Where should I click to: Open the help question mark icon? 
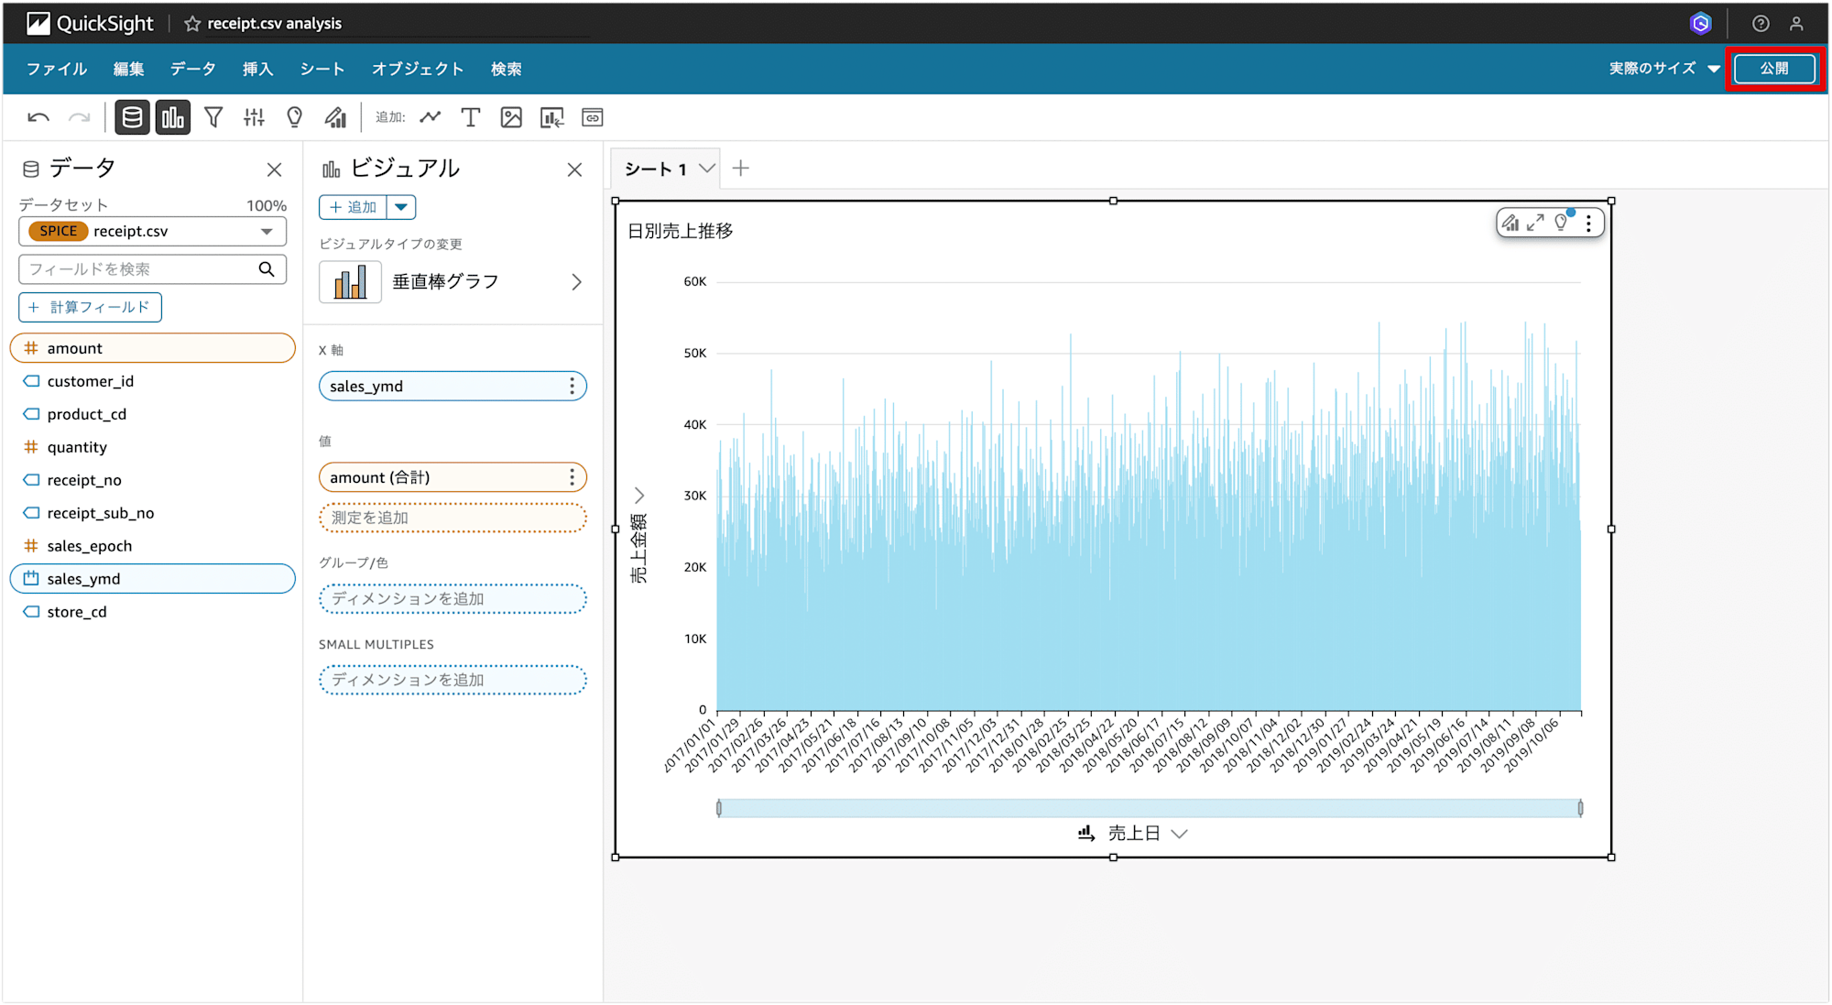tap(1760, 24)
